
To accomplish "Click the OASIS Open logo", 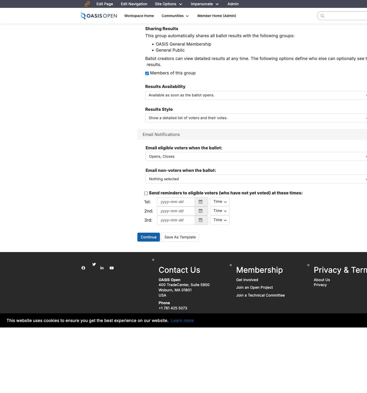I will point(99,16).
